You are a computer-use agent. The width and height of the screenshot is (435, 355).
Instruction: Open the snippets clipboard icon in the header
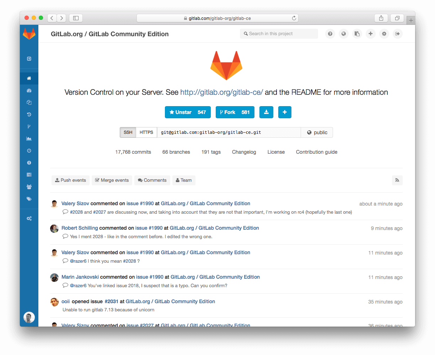point(357,33)
